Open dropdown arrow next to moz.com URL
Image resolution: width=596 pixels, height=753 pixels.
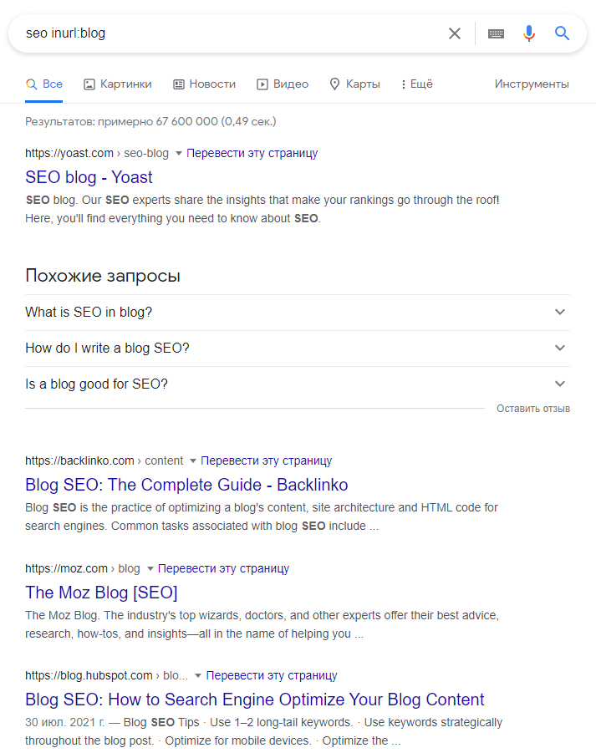tap(150, 569)
